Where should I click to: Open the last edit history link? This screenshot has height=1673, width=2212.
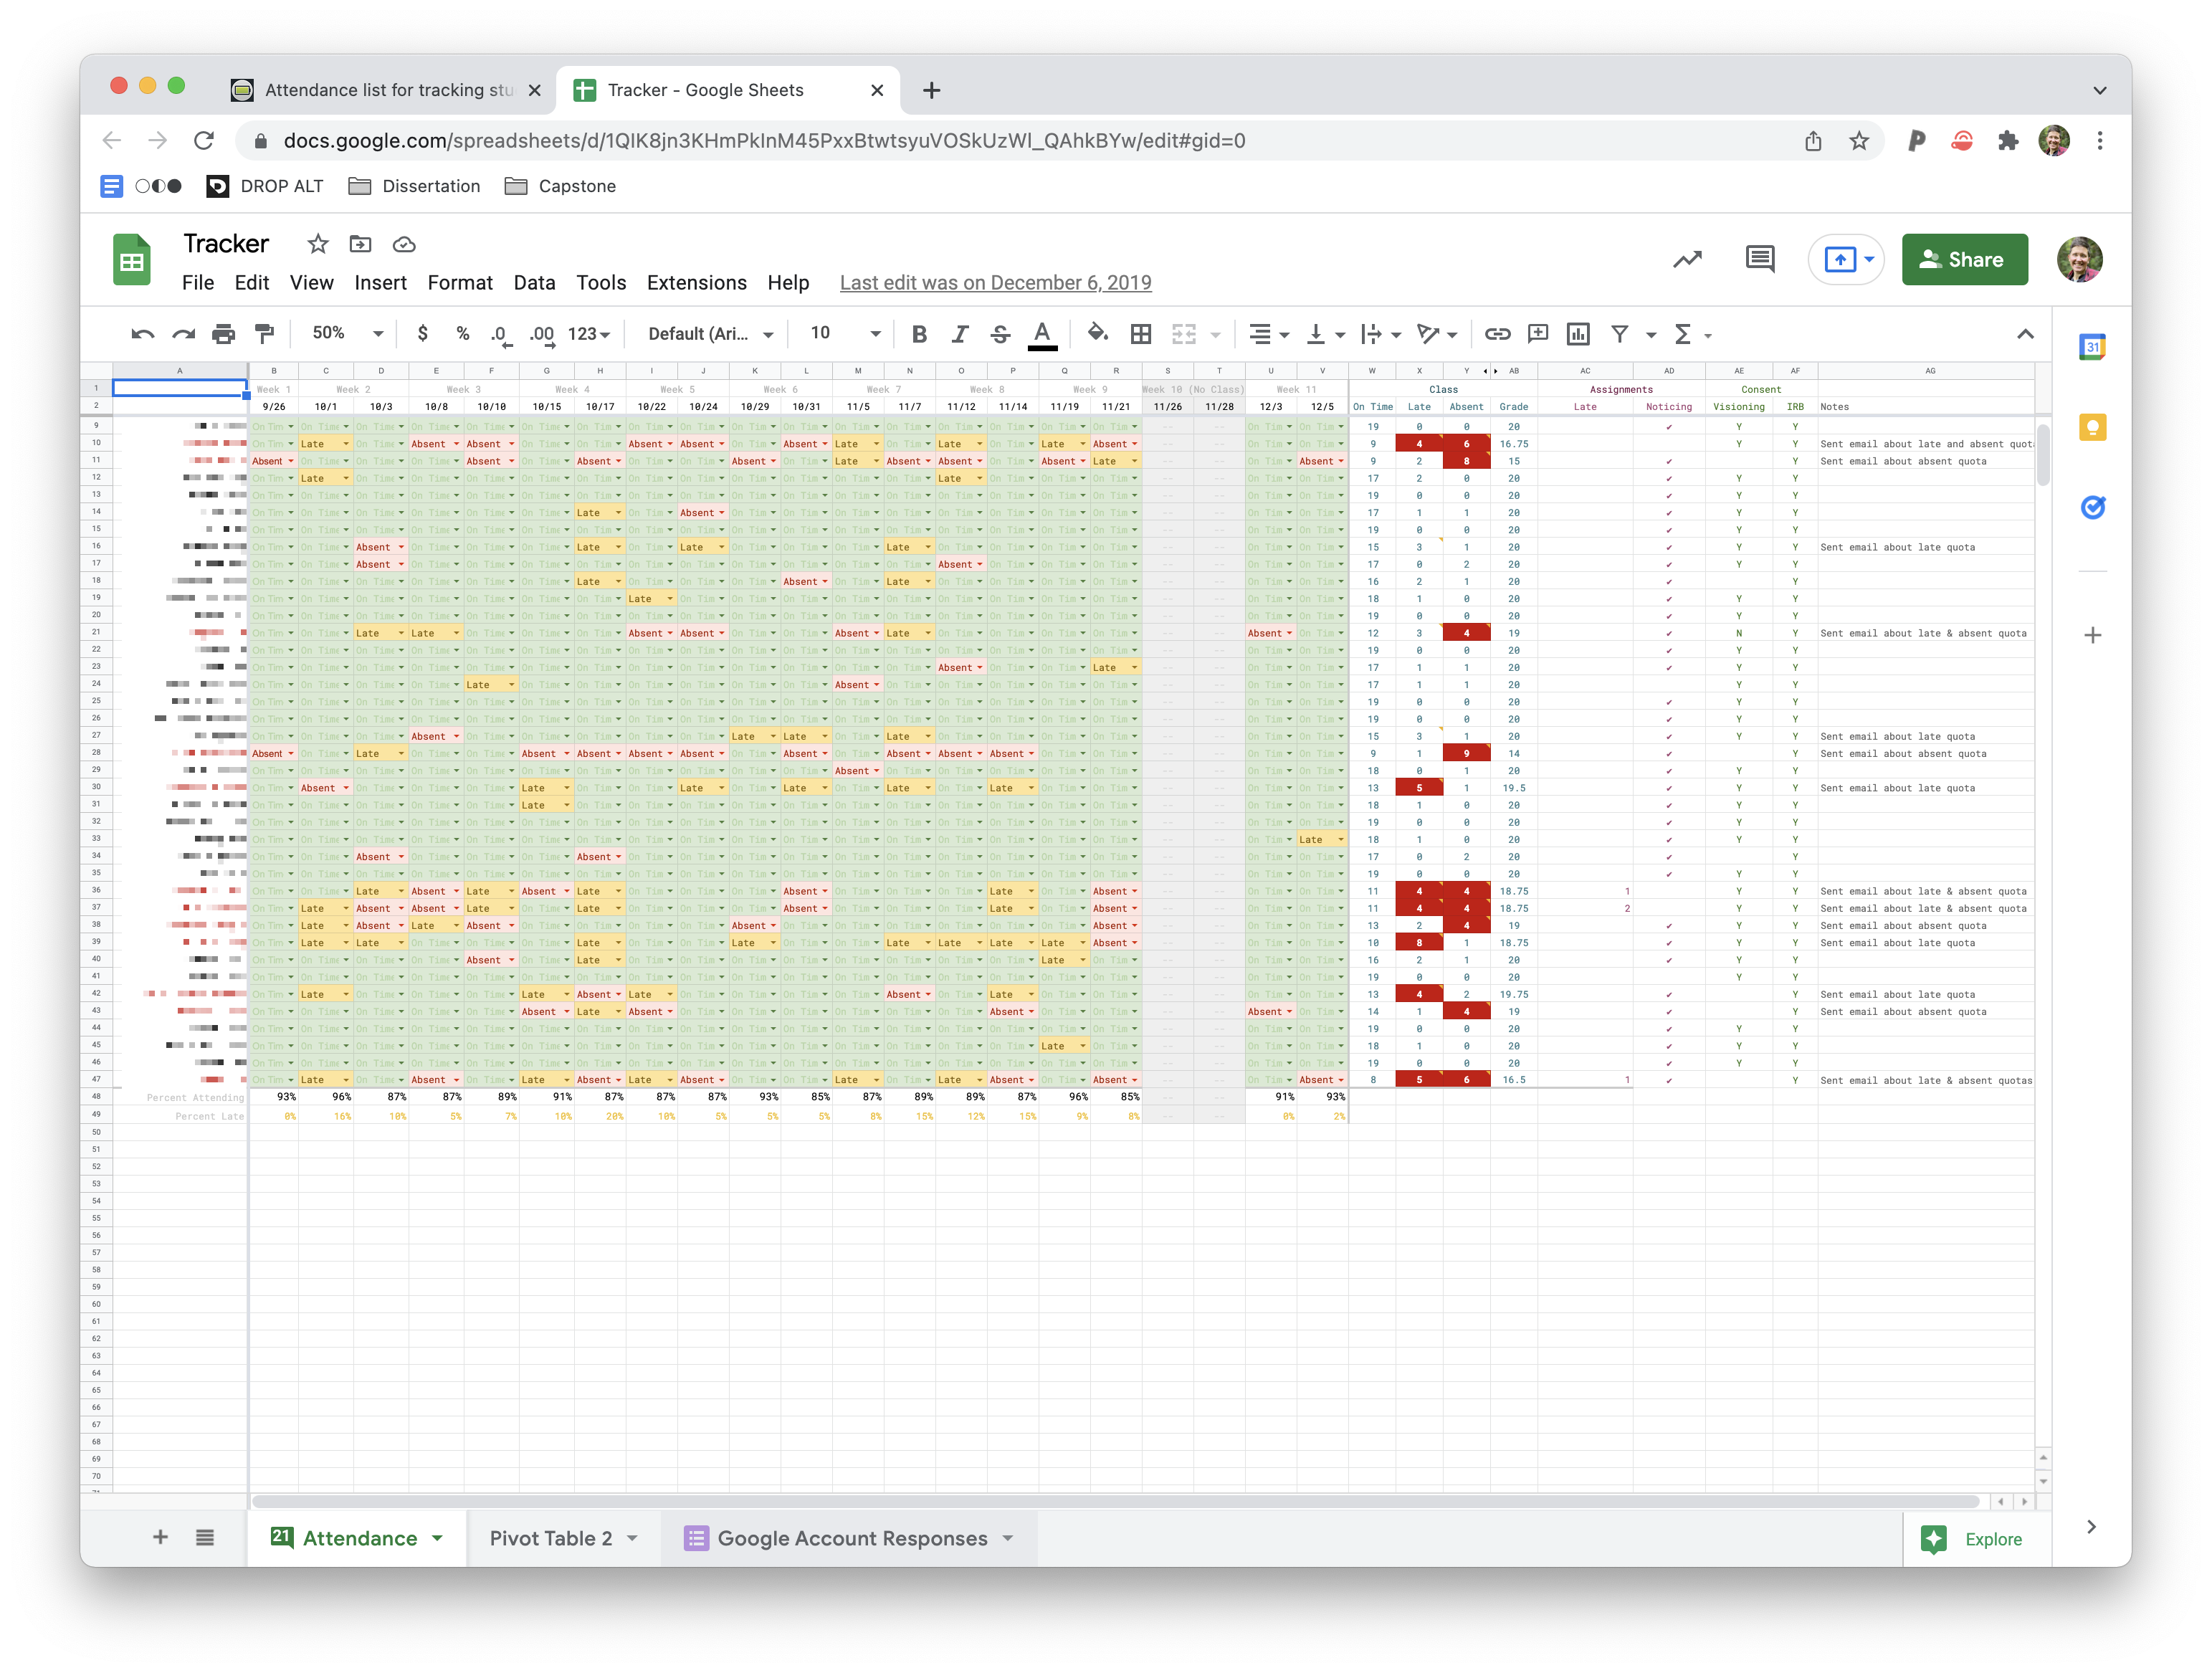[x=995, y=283]
